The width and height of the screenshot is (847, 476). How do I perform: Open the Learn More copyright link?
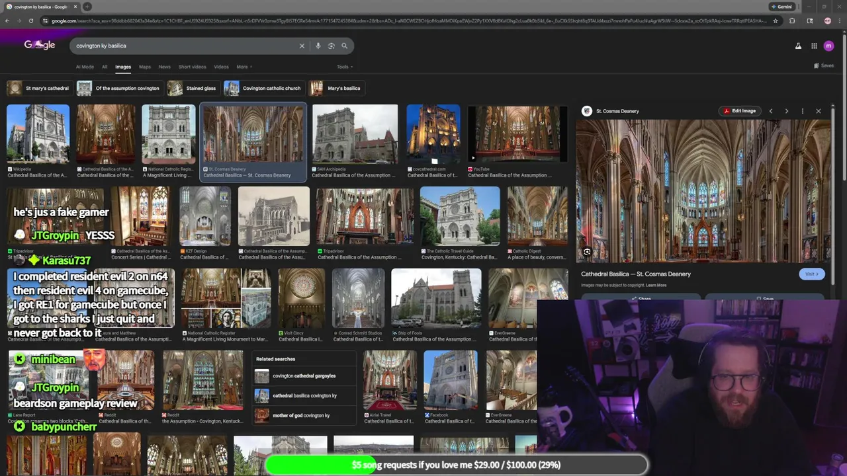(656, 285)
